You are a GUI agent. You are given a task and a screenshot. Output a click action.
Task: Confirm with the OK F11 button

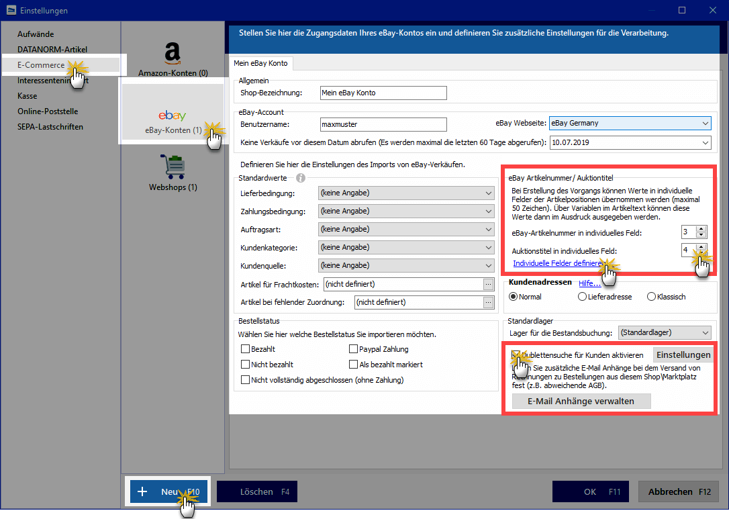pyautogui.click(x=591, y=491)
